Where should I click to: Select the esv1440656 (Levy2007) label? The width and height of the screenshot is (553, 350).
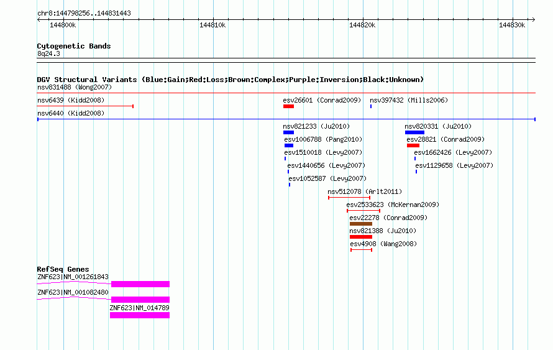(x=326, y=165)
